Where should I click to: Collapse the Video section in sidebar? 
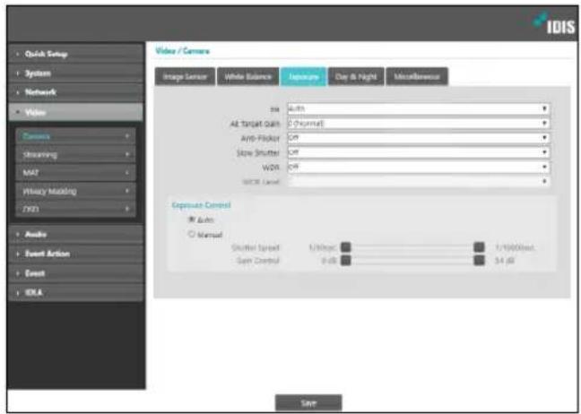tap(75, 112)
